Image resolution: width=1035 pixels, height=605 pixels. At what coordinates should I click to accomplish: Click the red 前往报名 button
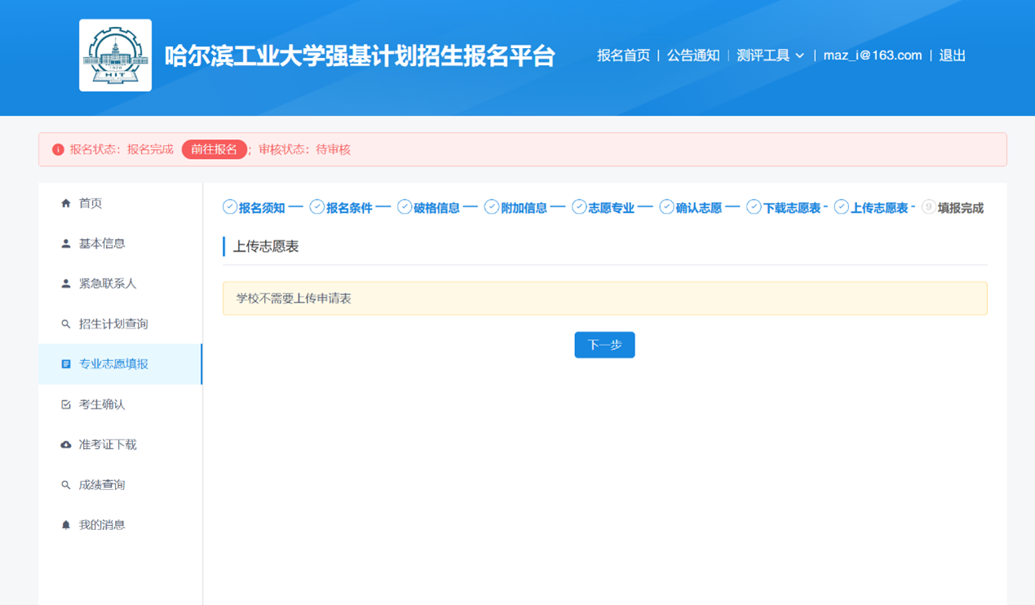(x=215, y=149)
